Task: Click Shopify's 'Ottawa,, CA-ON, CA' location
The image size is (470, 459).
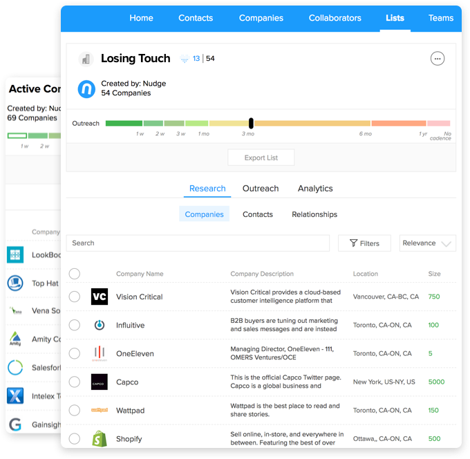Action: 382,439
